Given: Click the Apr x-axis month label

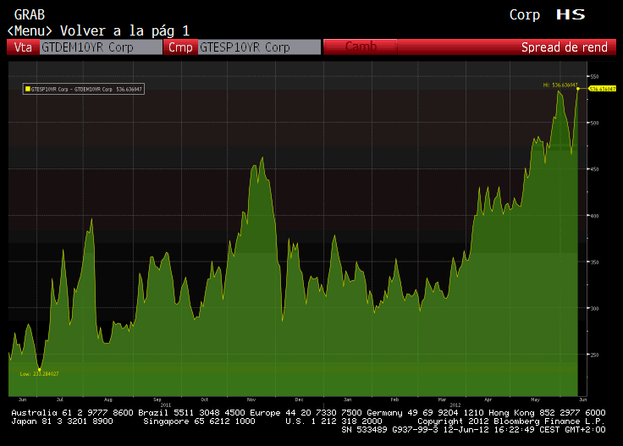Looking at the screenshot, I should point(488,399).
